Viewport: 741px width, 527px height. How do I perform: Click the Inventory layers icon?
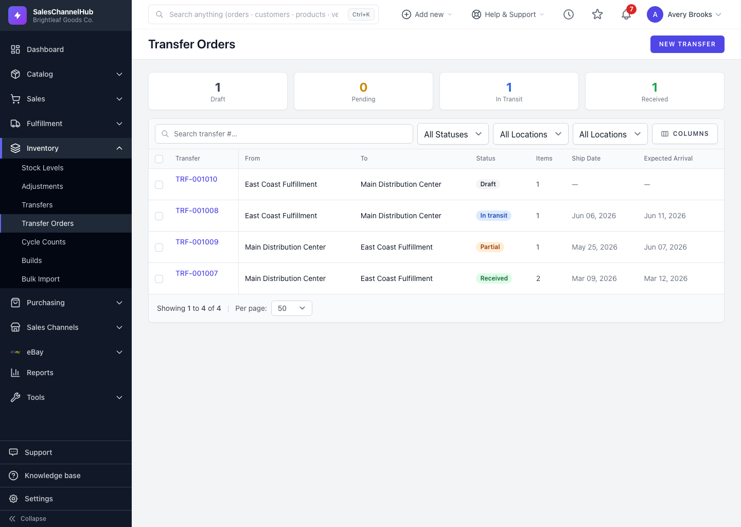pos(15,148)
